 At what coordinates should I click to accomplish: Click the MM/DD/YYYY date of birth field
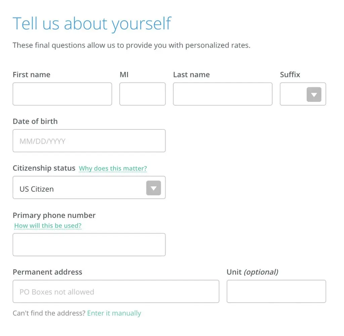point(89,141)
